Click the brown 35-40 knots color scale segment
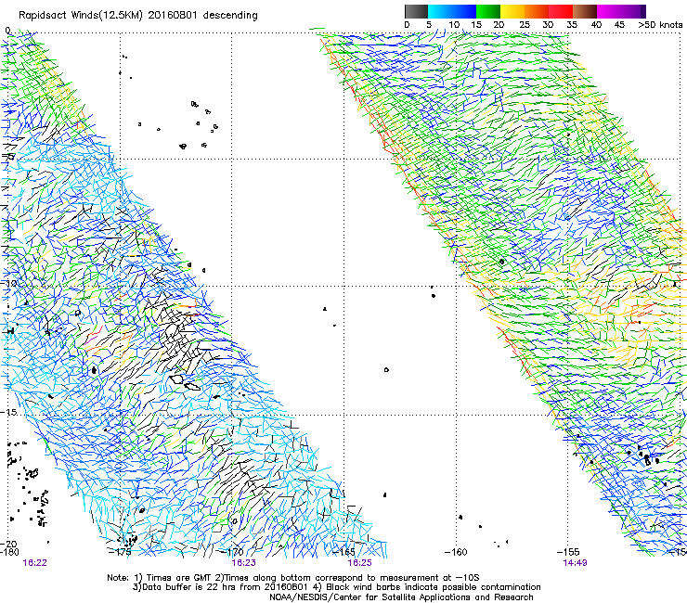The height and width of the screenshot is (603, 687). tap(585, 11)
